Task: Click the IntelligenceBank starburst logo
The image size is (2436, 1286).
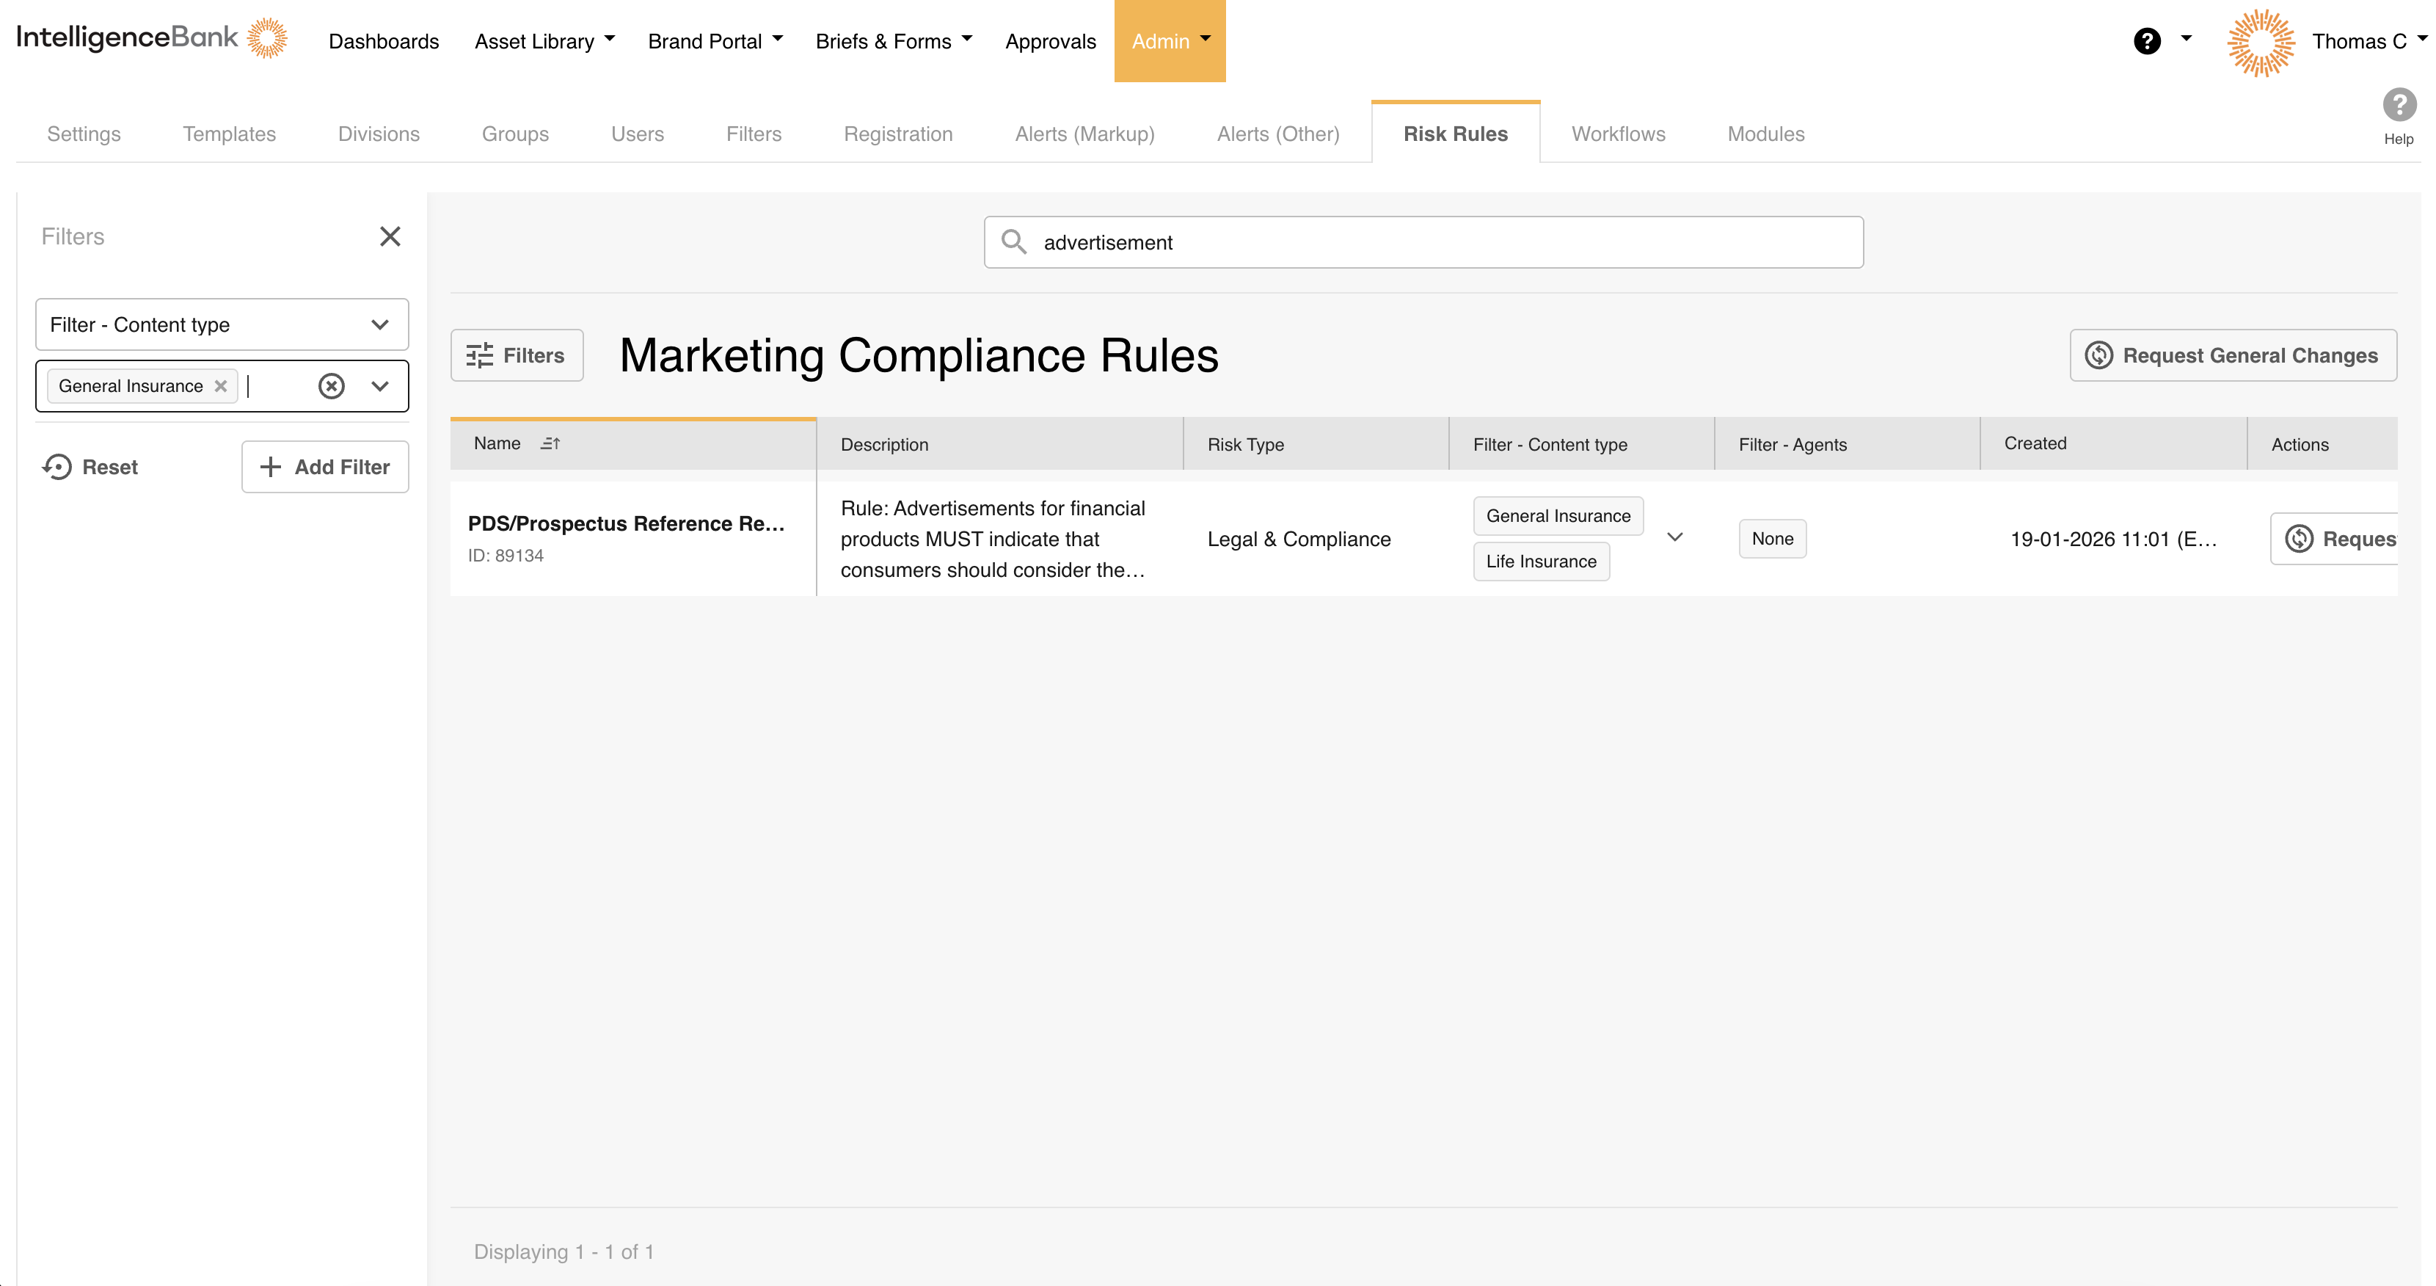Action: coord(268,38)
